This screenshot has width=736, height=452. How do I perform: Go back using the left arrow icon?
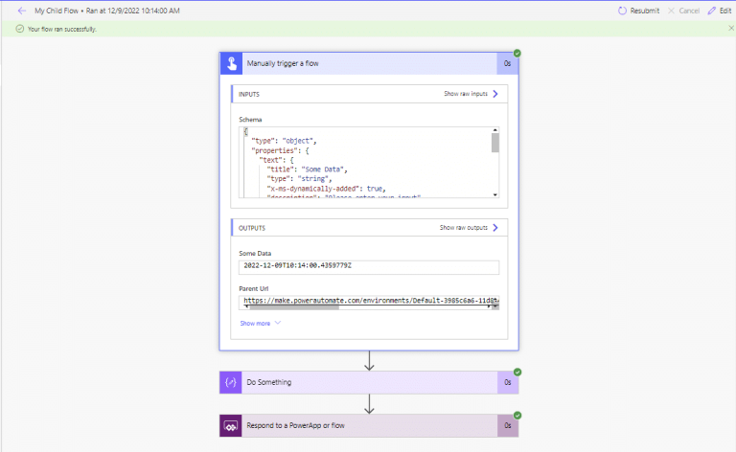(22, 11)
